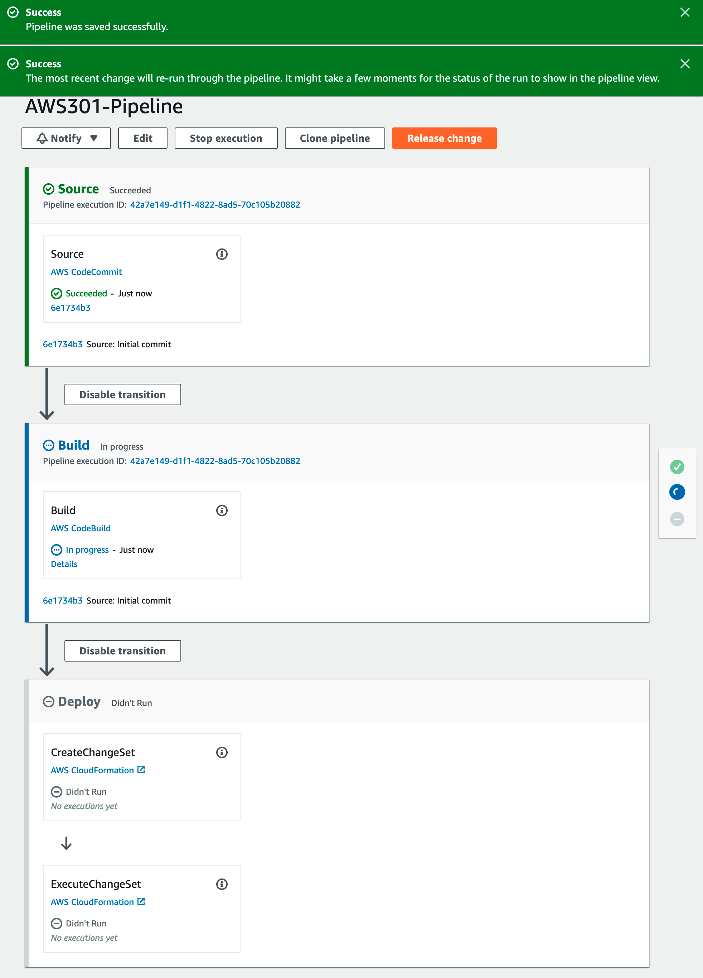Open AWS CodeCommit provider link
The image size is (703, 978).
pos(86,272)
